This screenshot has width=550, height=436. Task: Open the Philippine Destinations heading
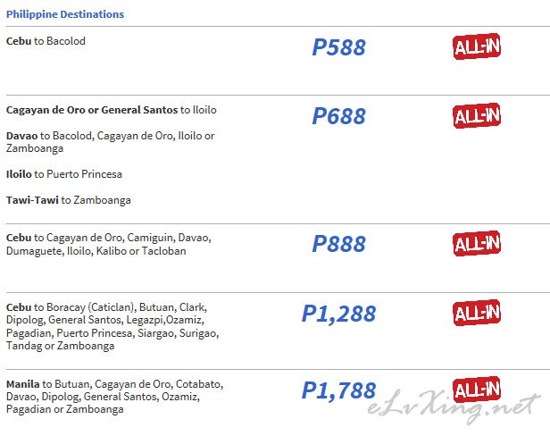[65, 14]
